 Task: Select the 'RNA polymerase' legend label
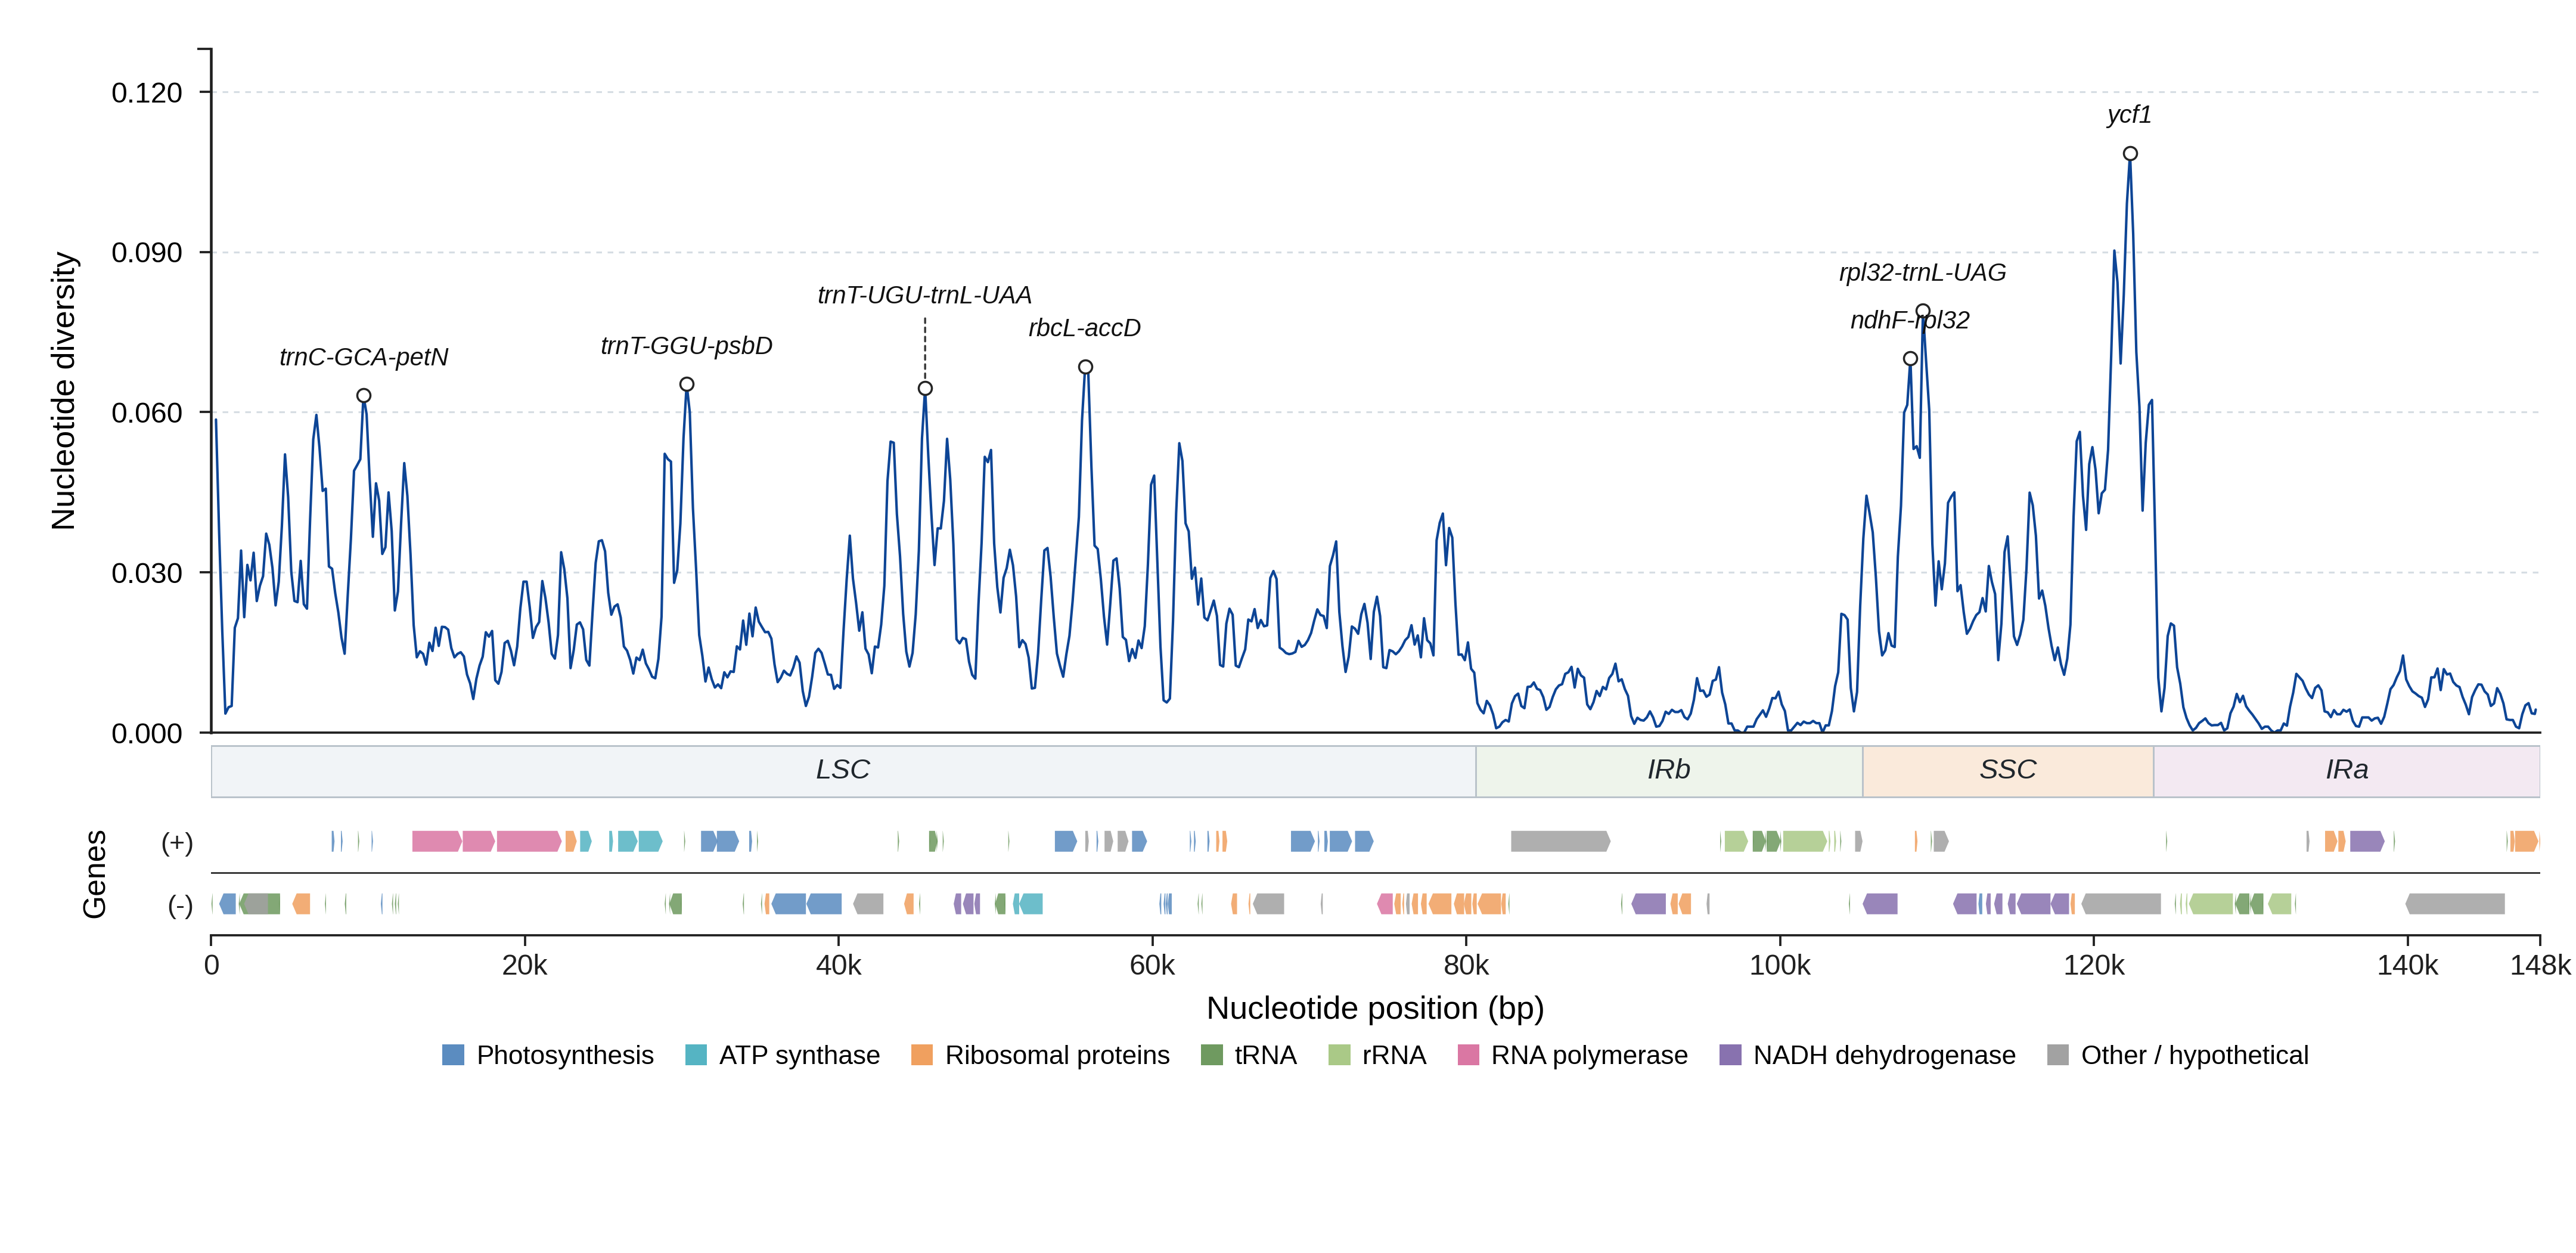coord(1589,1055)
